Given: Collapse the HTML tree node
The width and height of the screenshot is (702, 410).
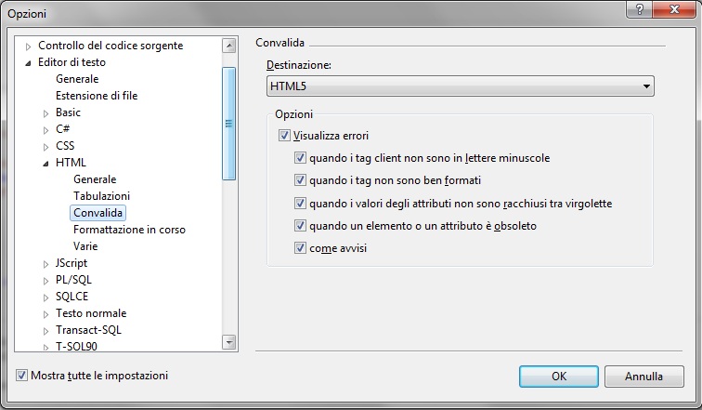Looking at the screenshot, I should point(45,164).
